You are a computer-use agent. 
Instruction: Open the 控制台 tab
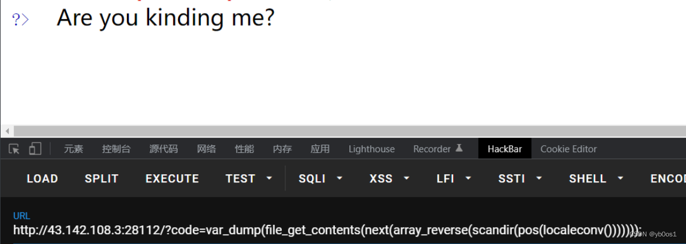116,149
